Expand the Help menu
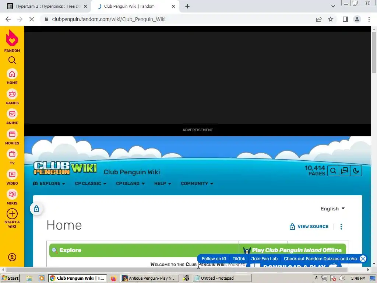 (163, 184)
